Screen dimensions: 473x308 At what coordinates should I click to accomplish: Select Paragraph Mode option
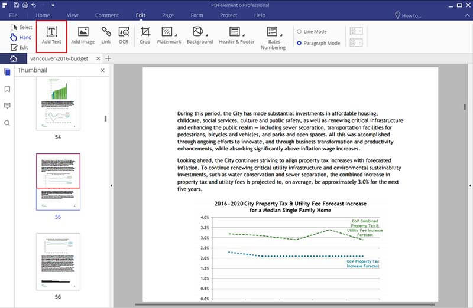tap(299, 43)
